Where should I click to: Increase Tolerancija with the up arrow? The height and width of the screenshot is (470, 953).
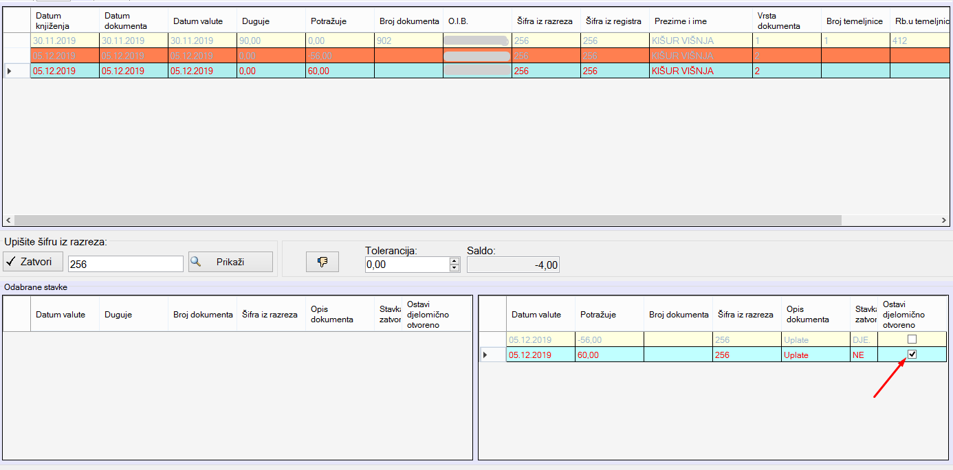pos(454,260)
